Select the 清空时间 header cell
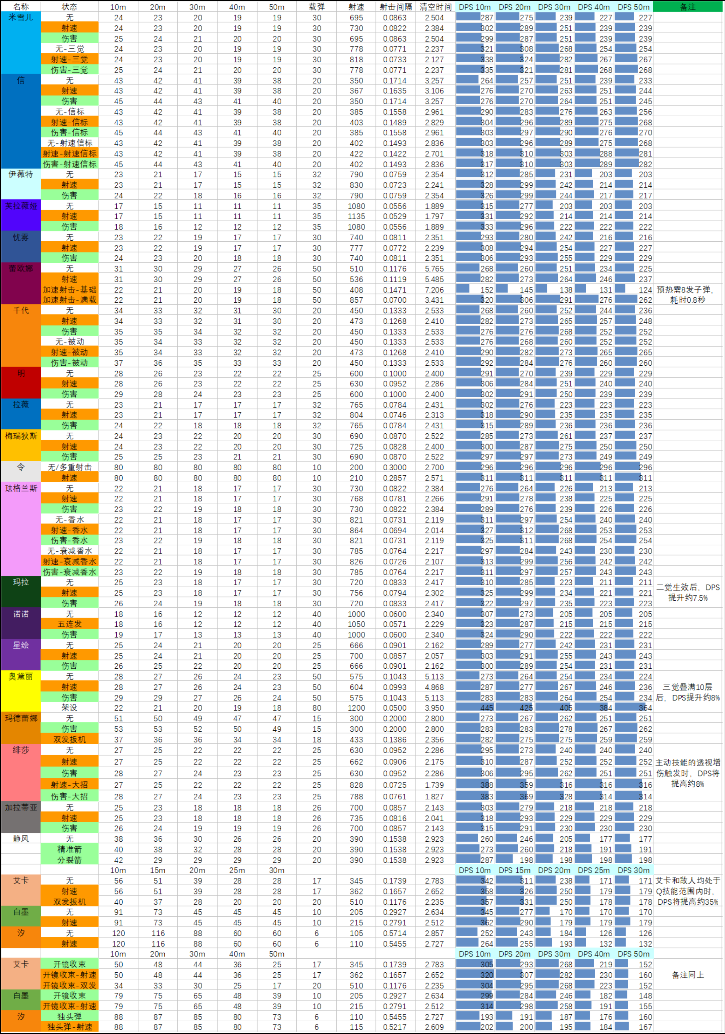 [435, 7]
